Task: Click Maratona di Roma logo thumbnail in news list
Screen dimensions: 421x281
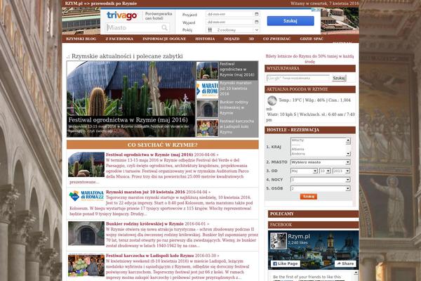Action: click(x=86, y=196)
